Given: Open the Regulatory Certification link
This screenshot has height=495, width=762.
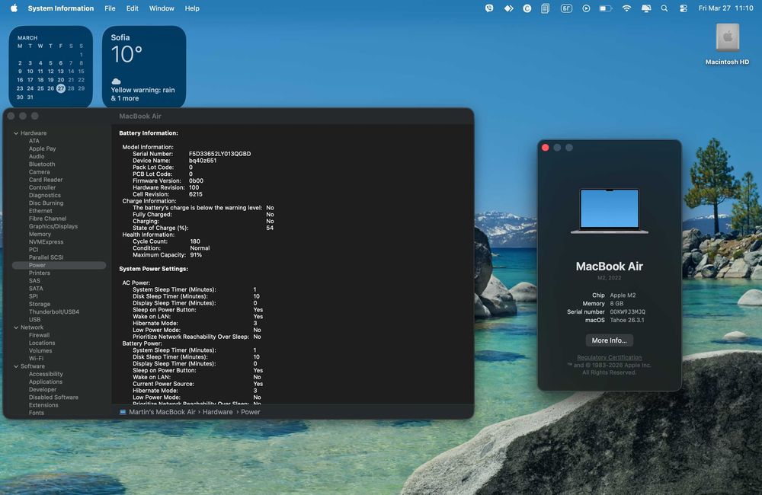Looking at the screenshot, I should click(x=609, y=357).
